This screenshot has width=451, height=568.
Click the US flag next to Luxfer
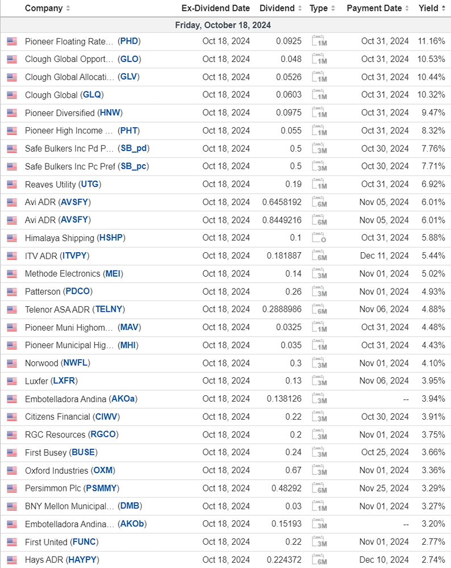pos(12,381)
